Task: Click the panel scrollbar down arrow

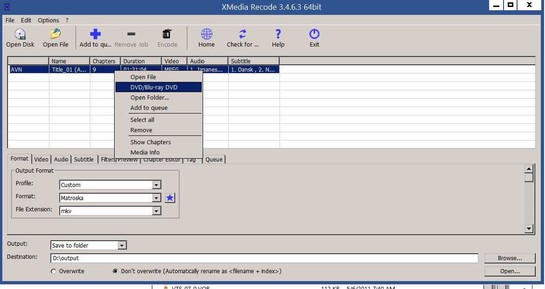Action: tap(529, 229)
